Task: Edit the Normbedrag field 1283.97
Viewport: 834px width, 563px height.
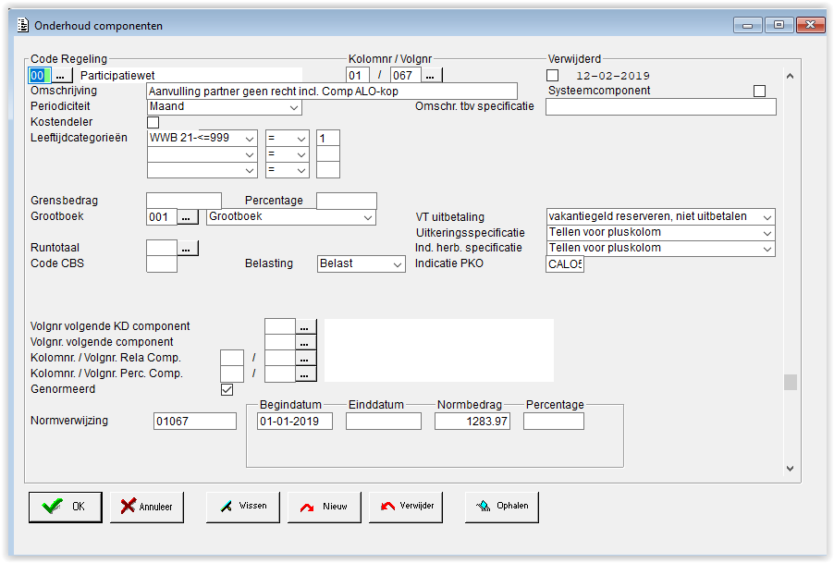Action: (472, 421)
